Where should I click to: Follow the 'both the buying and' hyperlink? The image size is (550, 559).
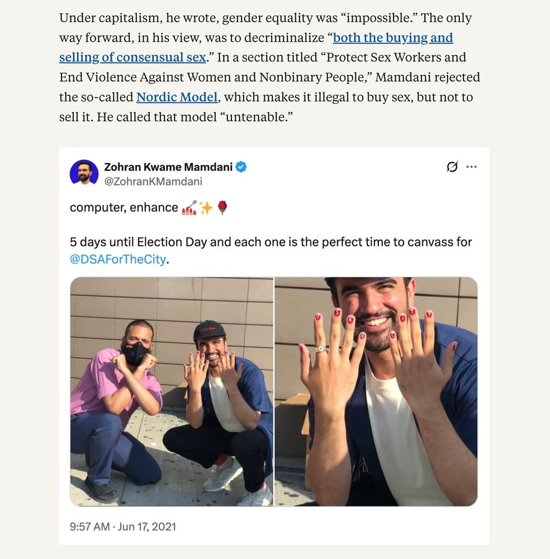(x=393, y=37)
